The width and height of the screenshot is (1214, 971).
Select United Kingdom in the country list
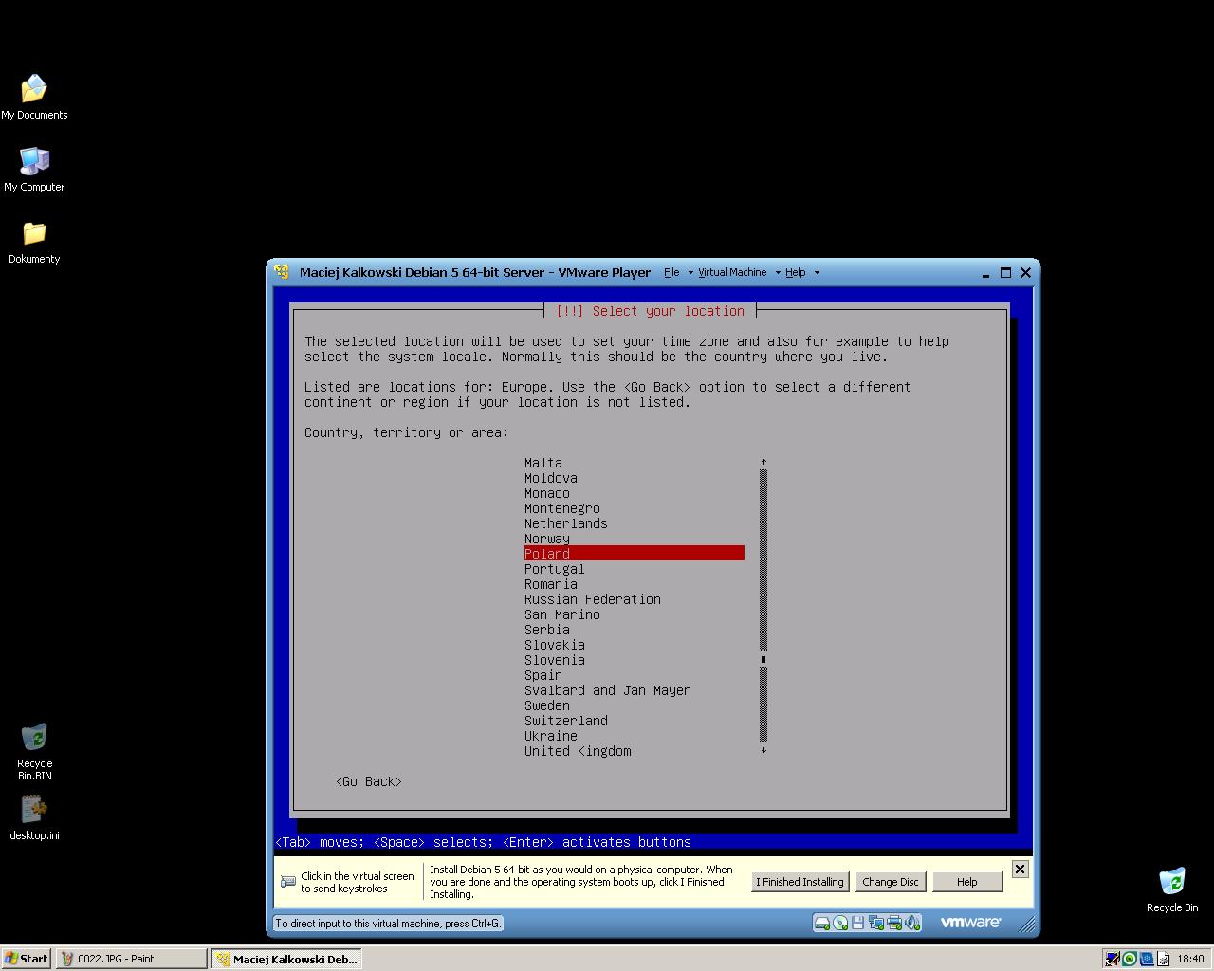pos(578,751)
